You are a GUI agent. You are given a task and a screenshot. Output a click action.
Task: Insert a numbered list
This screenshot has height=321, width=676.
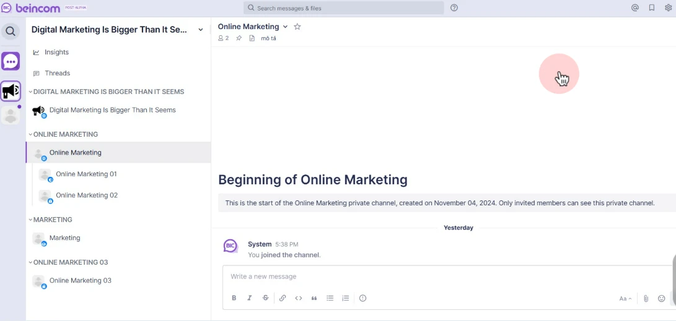[x=345, y=297]
